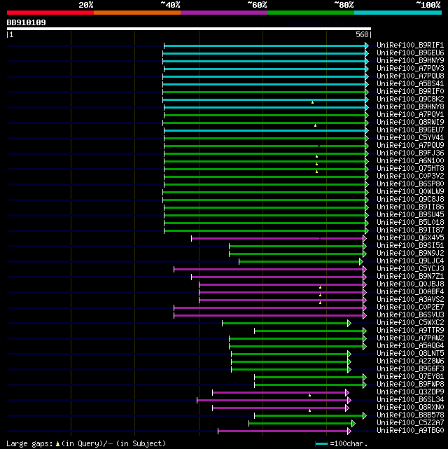Select UniRef100_C5YCJ3 label
This screenshot has height=449, width=448.
[x=410, y=268]
